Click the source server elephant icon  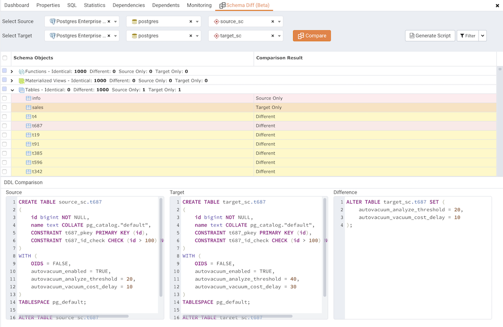point(53,21)
